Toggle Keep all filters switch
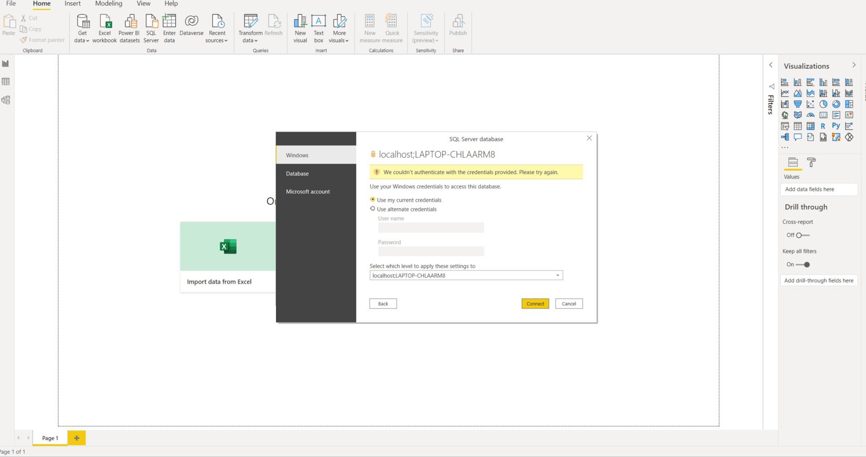This screenshot has width=866, height=457. [x=803, y=264]
